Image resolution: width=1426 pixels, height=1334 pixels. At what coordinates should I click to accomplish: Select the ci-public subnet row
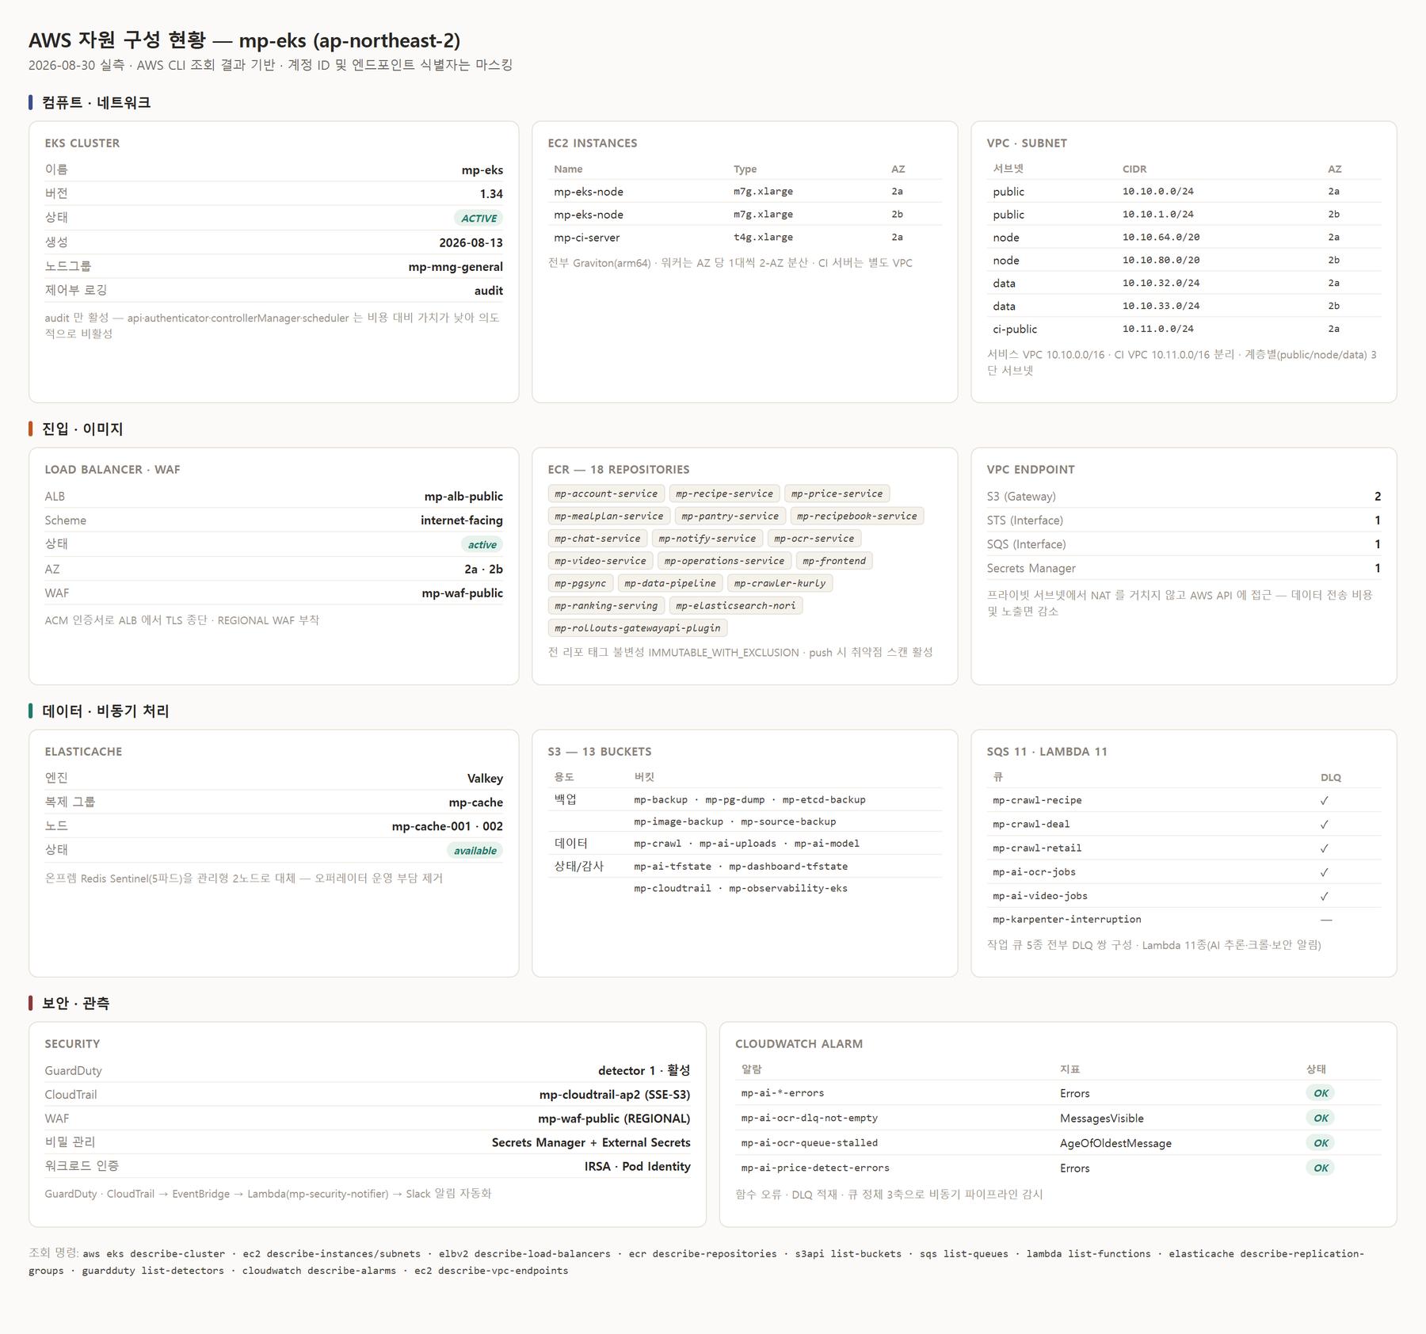(x=1184, y=329)
